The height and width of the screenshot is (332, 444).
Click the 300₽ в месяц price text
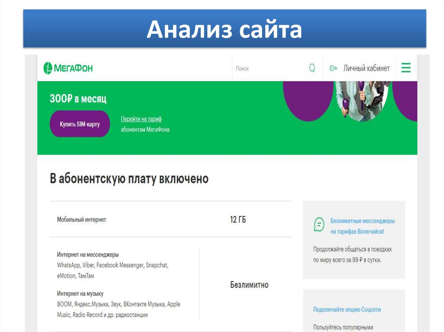point(78,99)
